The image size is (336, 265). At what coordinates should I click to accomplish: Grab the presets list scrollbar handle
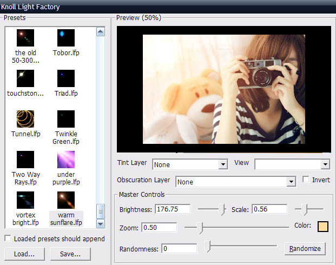pos(101,211)
